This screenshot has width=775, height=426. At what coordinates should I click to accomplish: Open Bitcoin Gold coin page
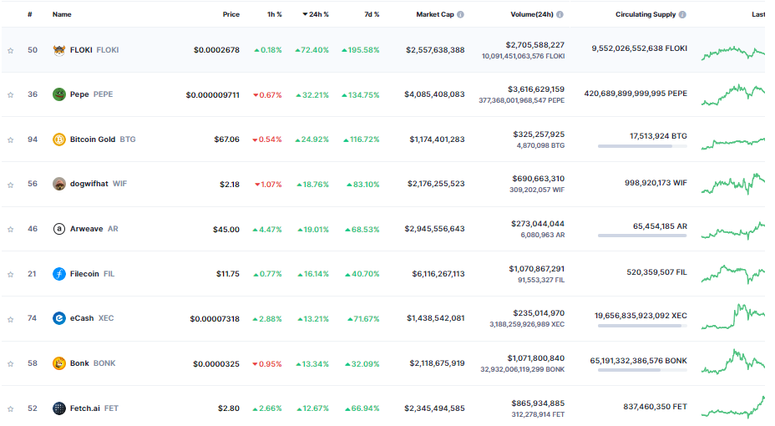coord(103,139)
